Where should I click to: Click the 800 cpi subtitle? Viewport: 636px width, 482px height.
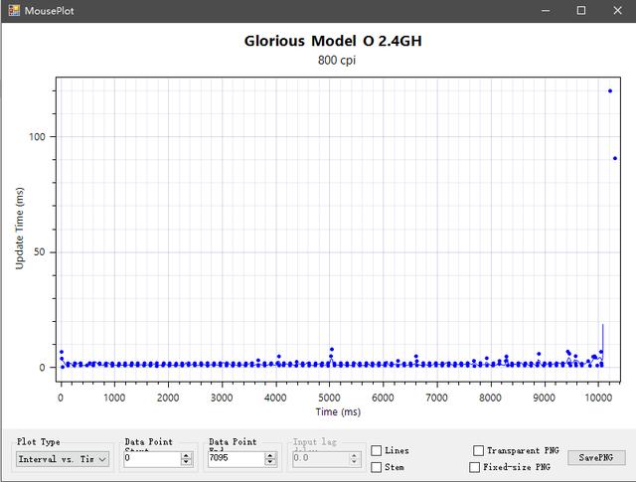point(337,60)
